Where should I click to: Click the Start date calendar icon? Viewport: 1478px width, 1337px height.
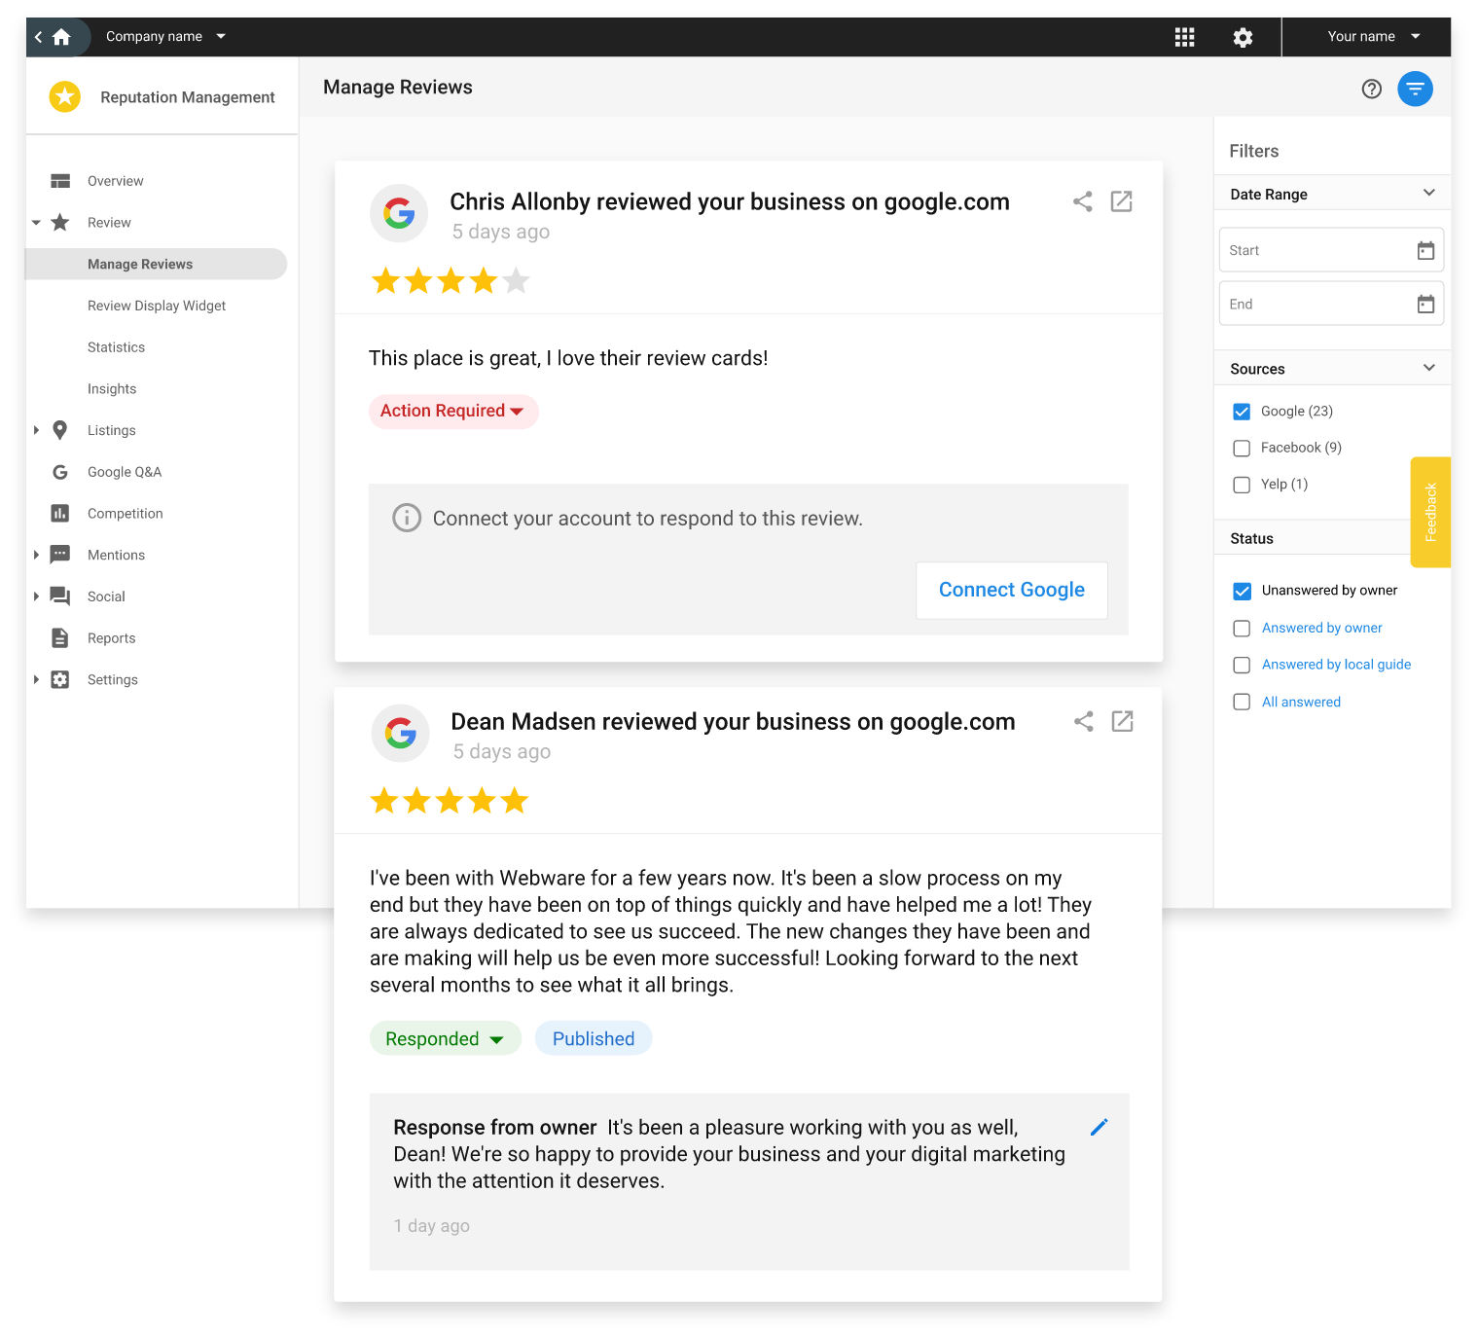point(1426,249)
